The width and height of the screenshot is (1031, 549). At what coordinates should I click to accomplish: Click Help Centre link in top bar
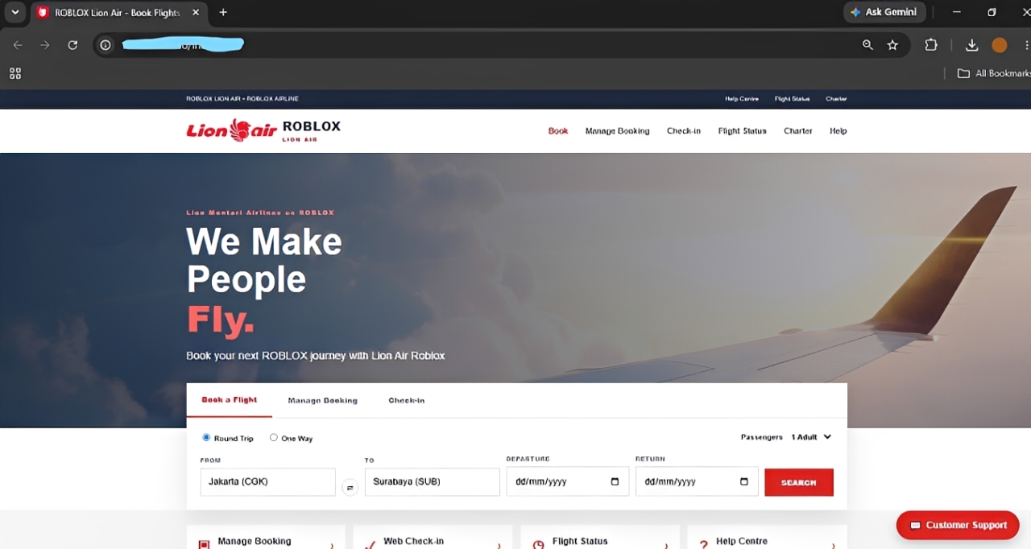(x=742, y=99)
